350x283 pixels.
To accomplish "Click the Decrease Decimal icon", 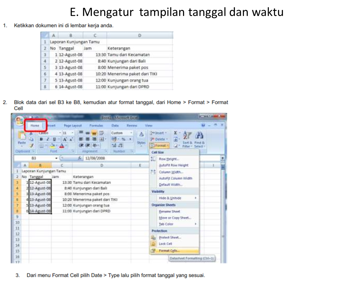I will tap(120, 145).
